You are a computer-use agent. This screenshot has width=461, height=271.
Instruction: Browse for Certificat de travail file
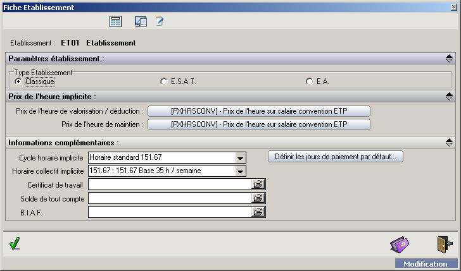pyautogui.click(x=258, y=184)
